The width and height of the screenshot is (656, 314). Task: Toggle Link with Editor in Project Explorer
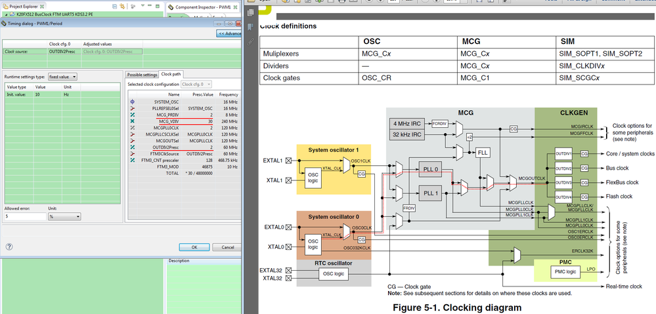122,7
